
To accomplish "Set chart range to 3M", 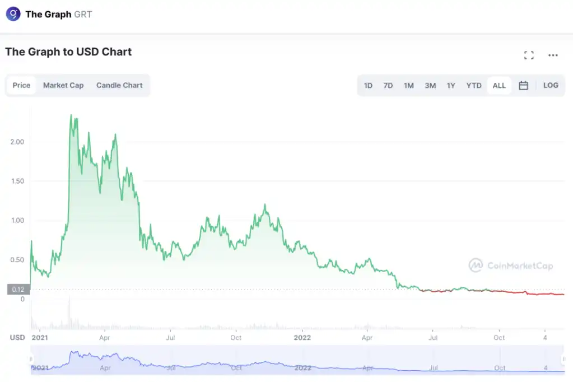I will (x=430, y=86).
